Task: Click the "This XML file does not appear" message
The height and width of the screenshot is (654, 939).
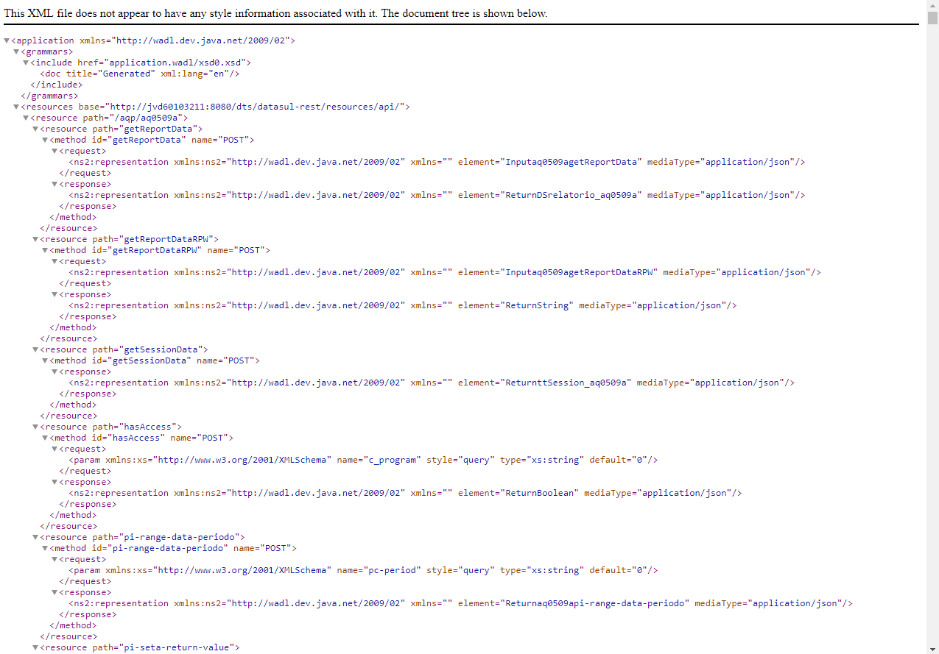Action: click(276, 14)
